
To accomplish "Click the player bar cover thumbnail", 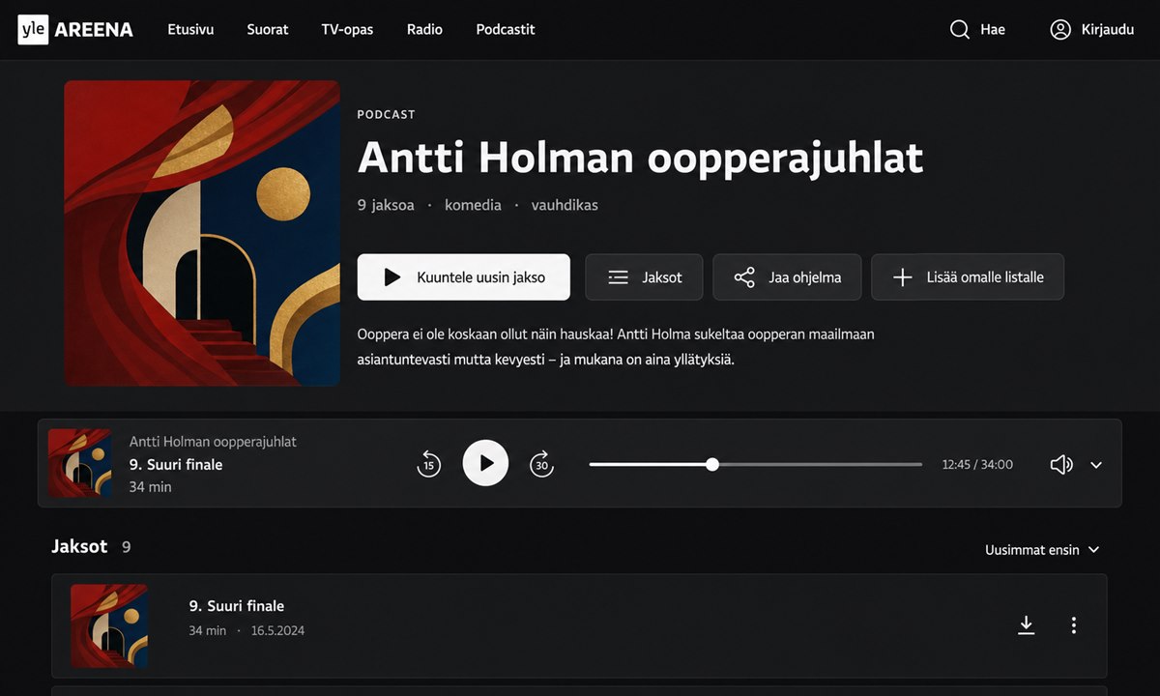I will (80, 463).
